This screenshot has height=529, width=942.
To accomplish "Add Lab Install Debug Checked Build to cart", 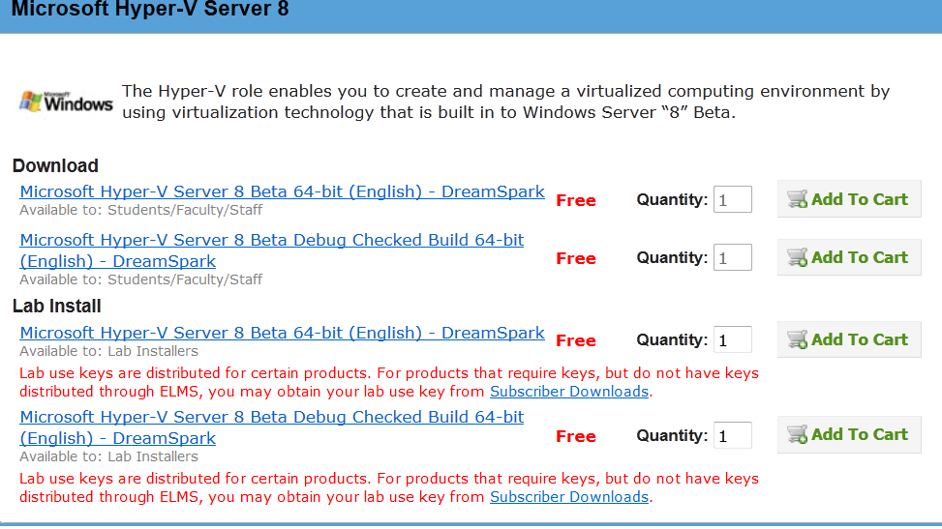I will [x=849, y=434].
